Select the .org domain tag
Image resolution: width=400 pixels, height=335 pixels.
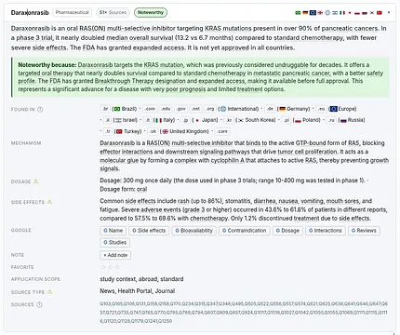(x=210, y=109)
